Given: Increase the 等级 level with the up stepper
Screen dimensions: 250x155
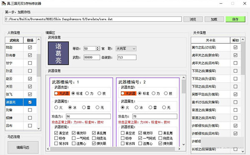Looking at the screenshot, I should 98,47.
